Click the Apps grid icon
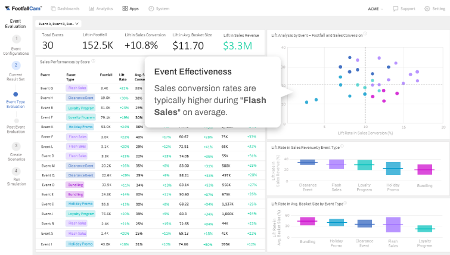 [125, 9]
